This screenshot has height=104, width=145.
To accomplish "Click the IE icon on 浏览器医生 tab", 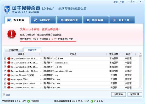I will tap(62, 20).
